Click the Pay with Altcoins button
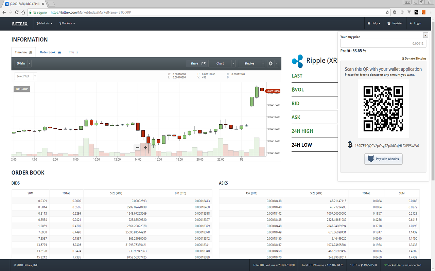 pyautogui.click(x=383, y=159)
